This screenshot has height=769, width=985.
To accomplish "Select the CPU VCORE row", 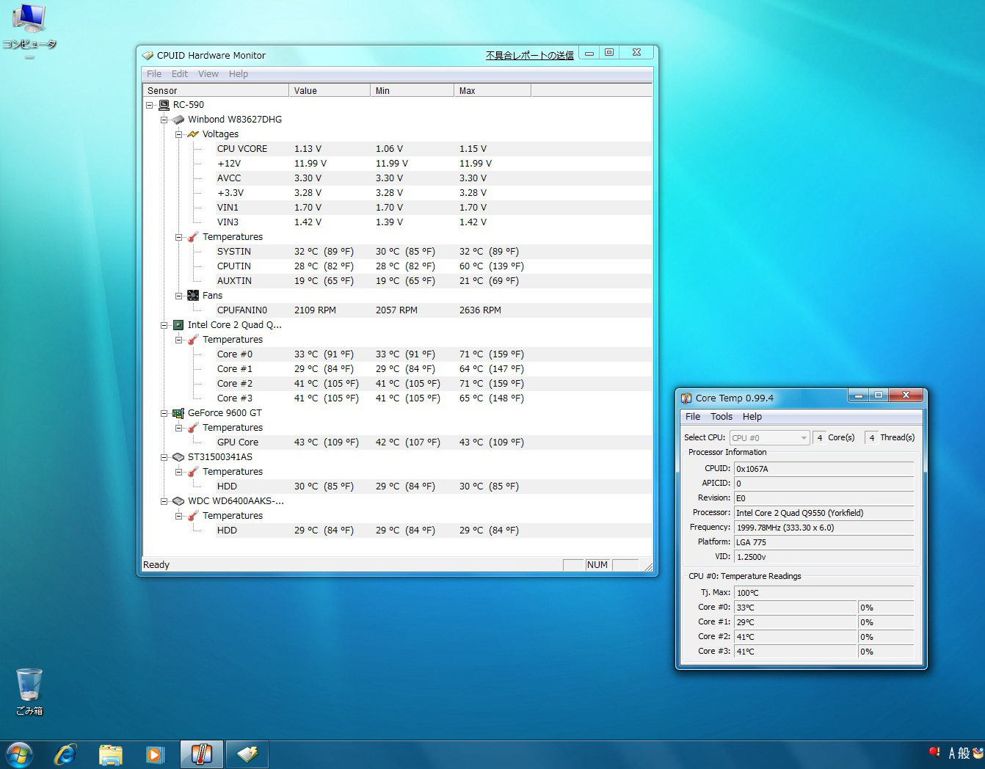I will (x=242, y=149).
